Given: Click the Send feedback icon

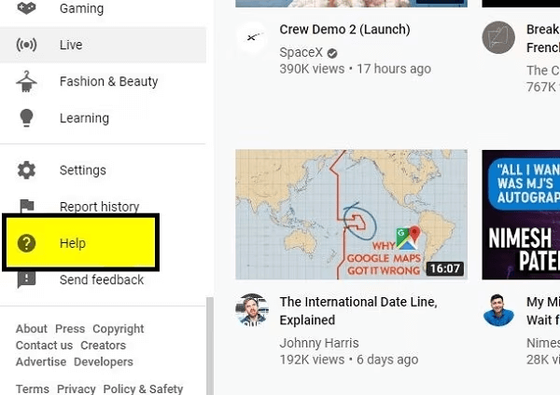Looking at the screenshot, I should coord(27,279).
